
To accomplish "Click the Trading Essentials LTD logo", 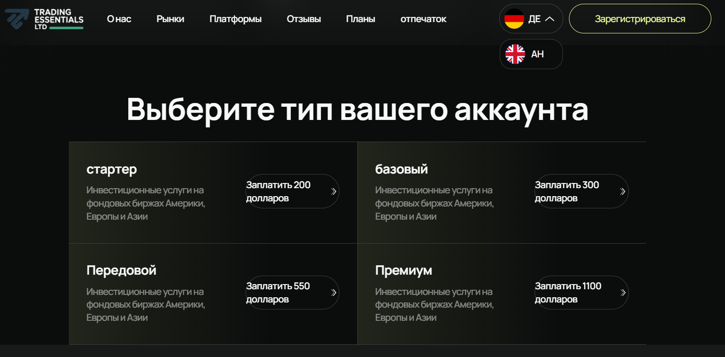I will pos(44,19).
